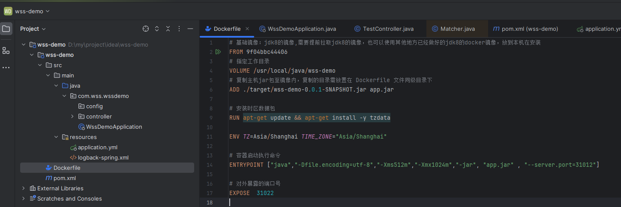The width and height of the screenshot is (621, 207).
Task: Switch to pom.xml (wss-demo) tab
Action: pos(529,29)
